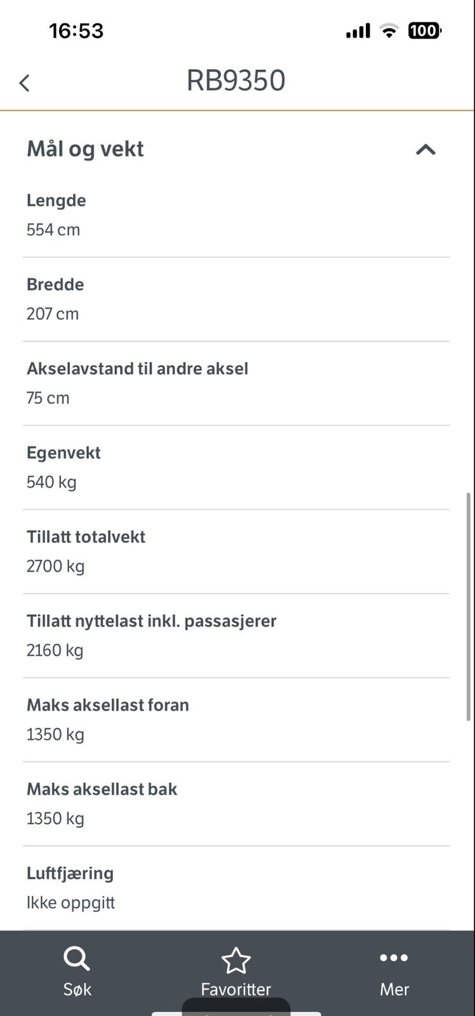The height and width of the screenshot is (1016, 475).
Task: Tap the Wi-Fi status icon
Action: click(388, 30)
